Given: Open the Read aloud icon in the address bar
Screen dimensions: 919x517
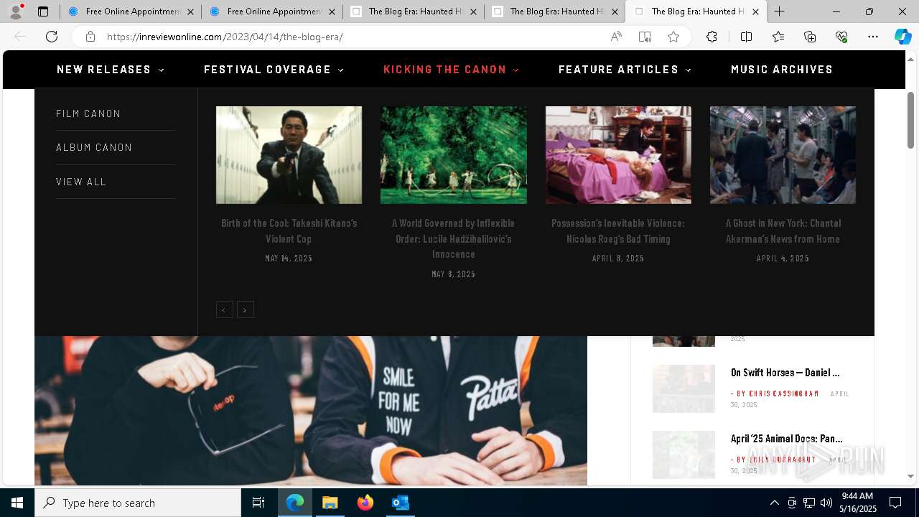Looking at the screenshot, I should pyautogui.click(x=616, y=37).
